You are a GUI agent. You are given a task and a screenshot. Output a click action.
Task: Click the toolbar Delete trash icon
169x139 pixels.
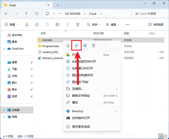78,25
